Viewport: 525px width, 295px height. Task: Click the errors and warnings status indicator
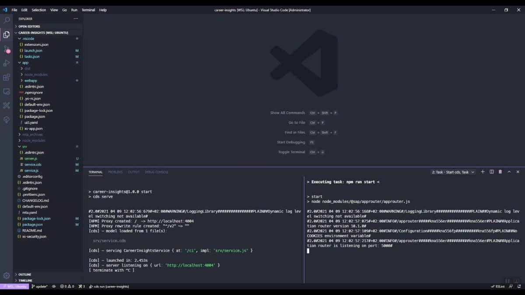pyautogui.click(x=68, y=286)
